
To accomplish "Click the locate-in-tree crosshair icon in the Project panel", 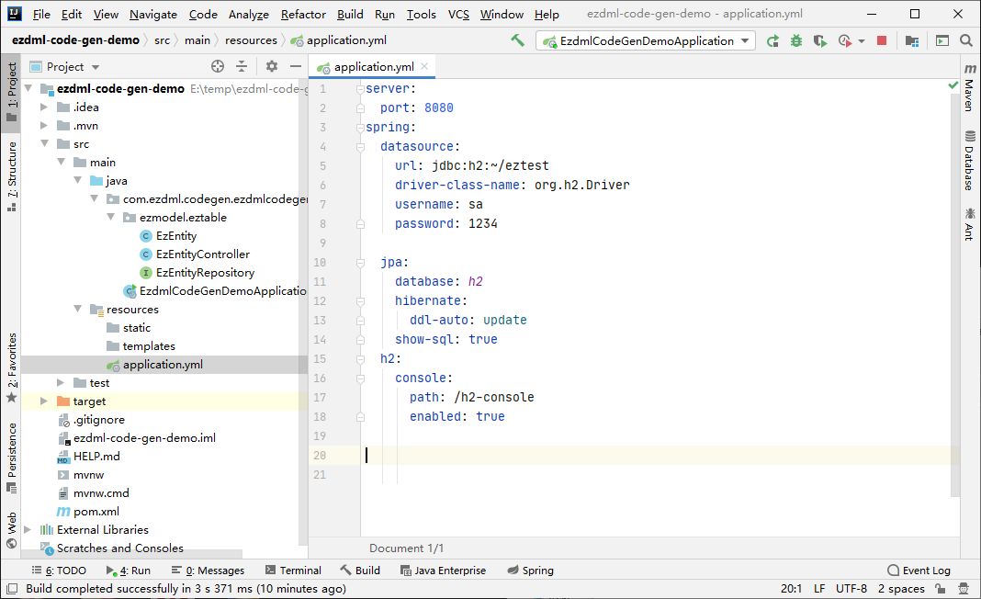I will pos(218,66).
